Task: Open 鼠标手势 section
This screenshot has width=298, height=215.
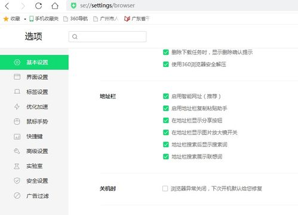Action: click(x=34, y=121)
